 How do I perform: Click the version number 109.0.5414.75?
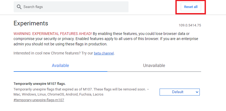(x=190, y=26)
